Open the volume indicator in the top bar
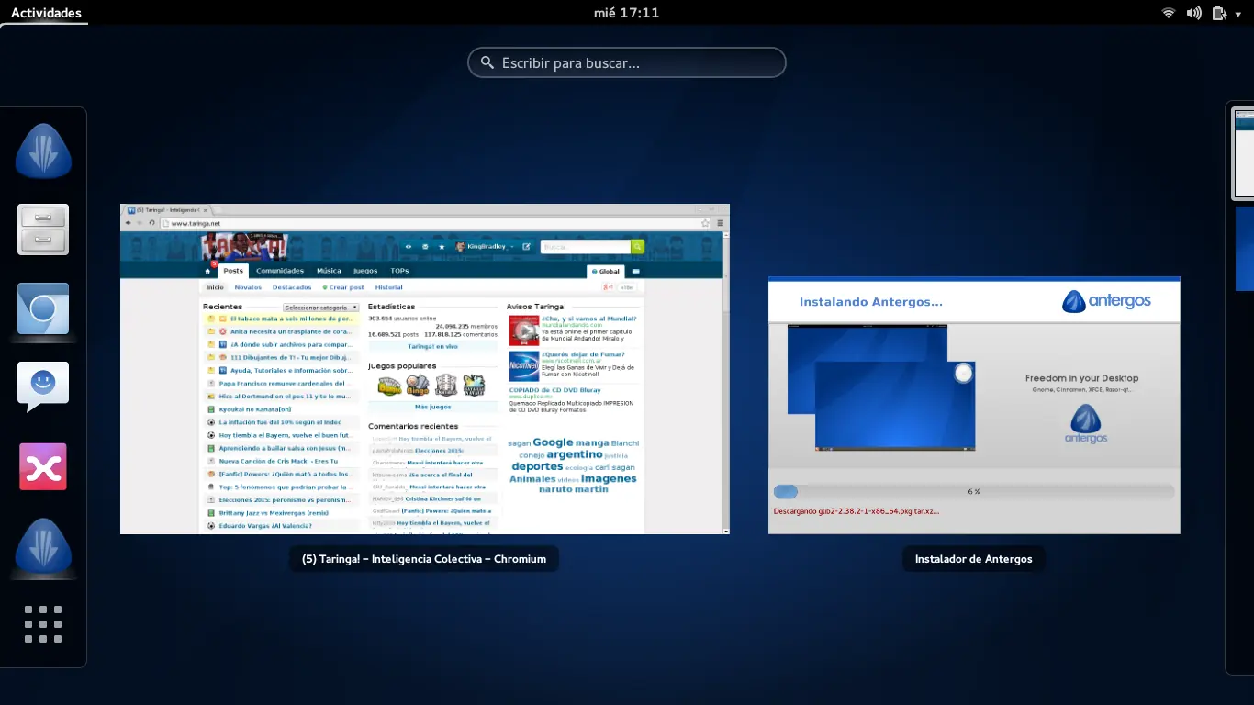The image size is (1254, 705). coord(1193,13)
